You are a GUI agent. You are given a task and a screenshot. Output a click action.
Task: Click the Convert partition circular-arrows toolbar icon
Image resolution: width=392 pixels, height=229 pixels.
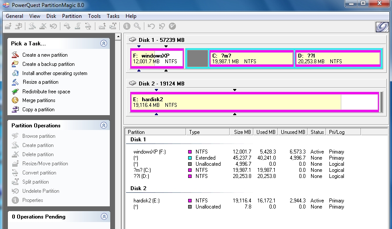88,26
